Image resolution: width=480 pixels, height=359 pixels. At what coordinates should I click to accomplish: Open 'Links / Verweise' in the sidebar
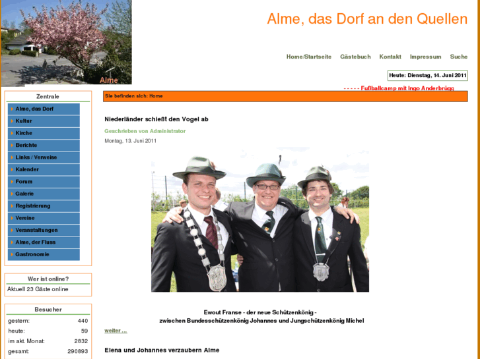pos(44,157)
